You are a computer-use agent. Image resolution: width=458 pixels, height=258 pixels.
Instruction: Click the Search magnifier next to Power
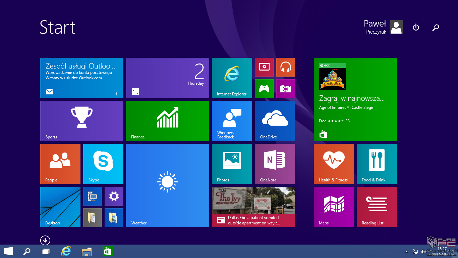[436, 27]
